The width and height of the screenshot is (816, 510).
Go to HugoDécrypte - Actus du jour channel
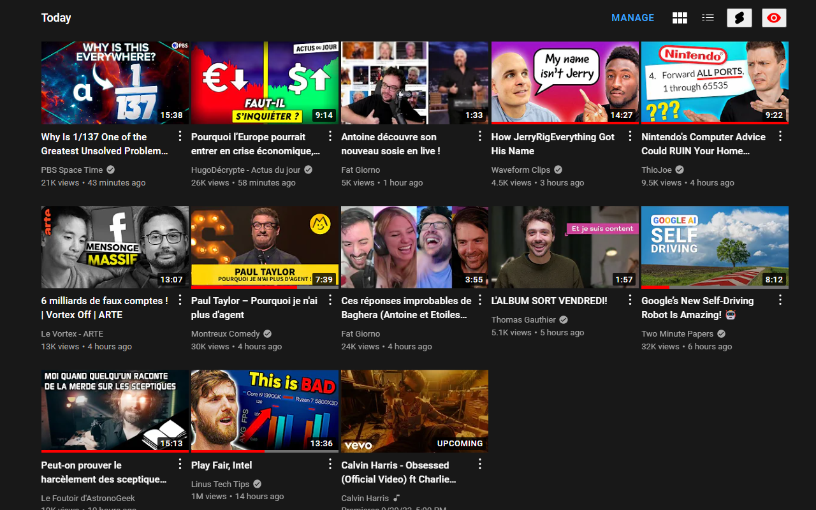pyautogui.click(x=245, y=170)
